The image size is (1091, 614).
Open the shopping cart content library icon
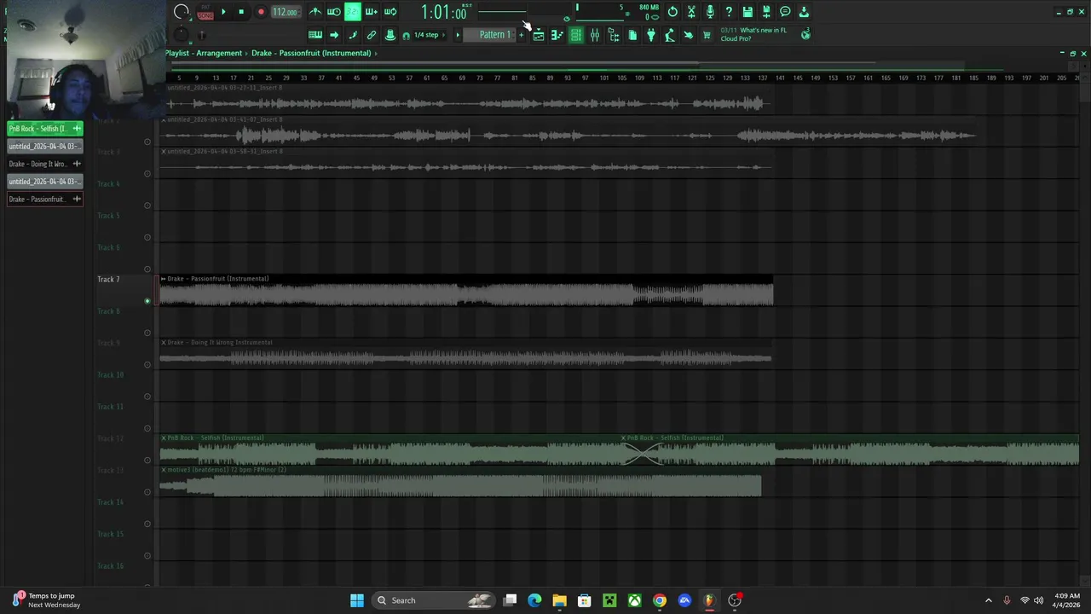click(707, 35)
